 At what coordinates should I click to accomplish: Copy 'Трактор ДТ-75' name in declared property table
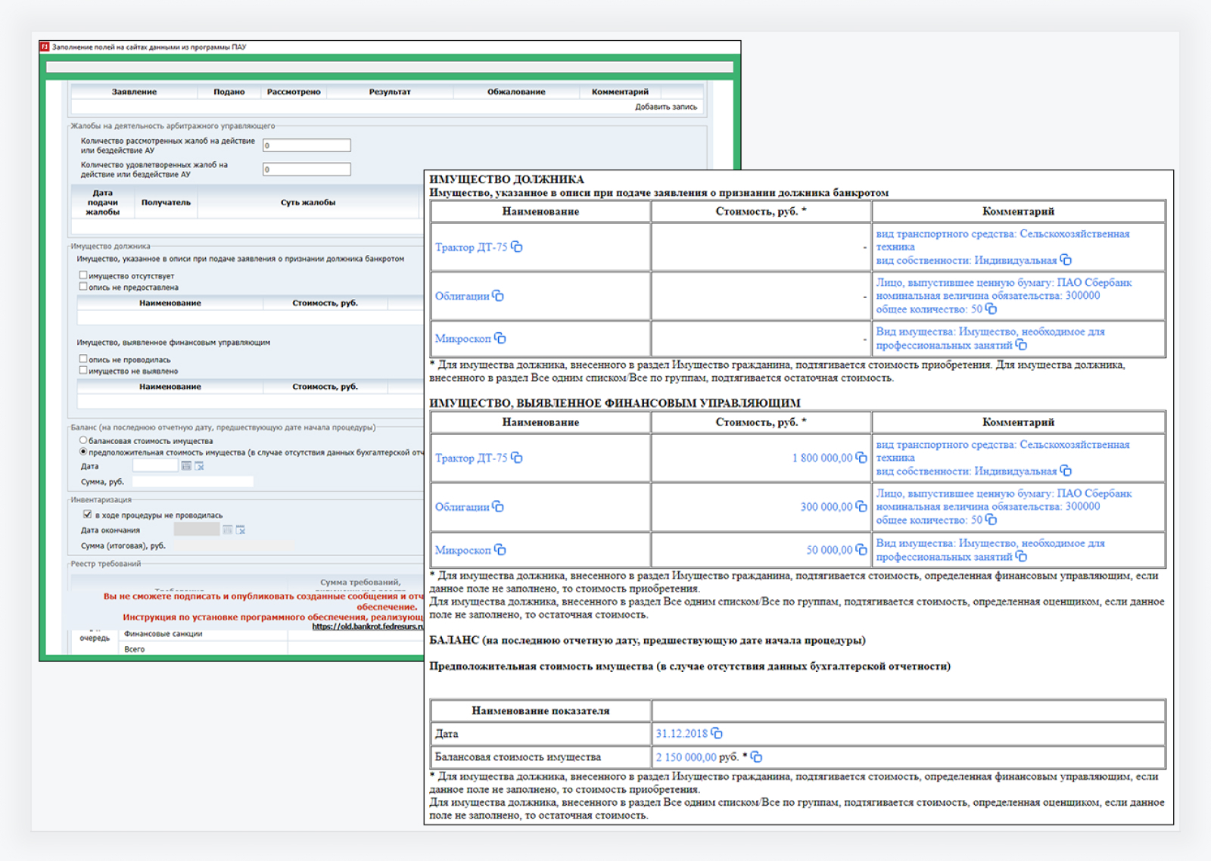coord(517,247)
